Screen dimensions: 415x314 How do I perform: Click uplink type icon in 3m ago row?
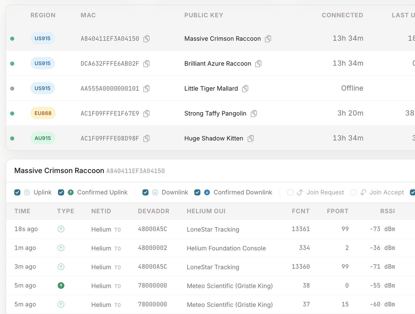[61, 267]
